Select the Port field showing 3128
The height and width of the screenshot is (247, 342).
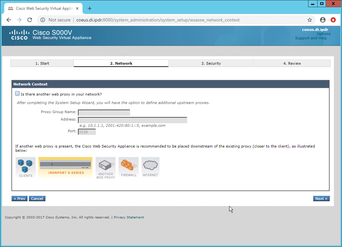[87, 132]
